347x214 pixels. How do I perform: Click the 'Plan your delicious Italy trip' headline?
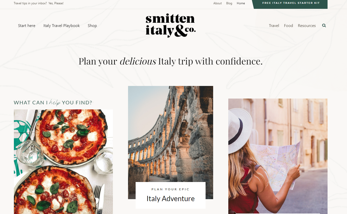coord(170,61)
